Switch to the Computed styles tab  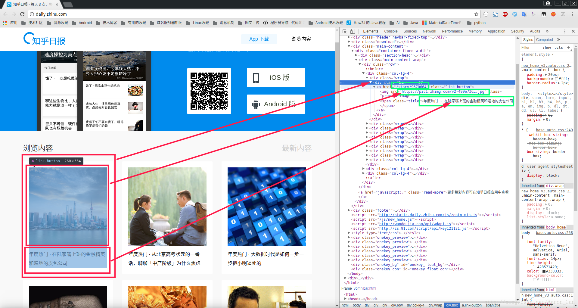544,40
